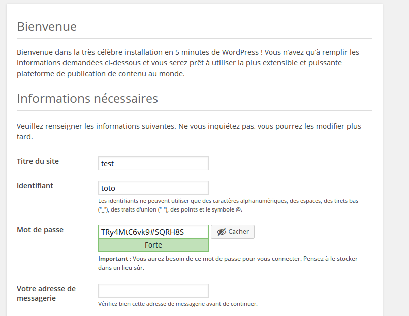409x316 pixels.
Task: Click the Identifiant label
Action: (x=35, y=186)
